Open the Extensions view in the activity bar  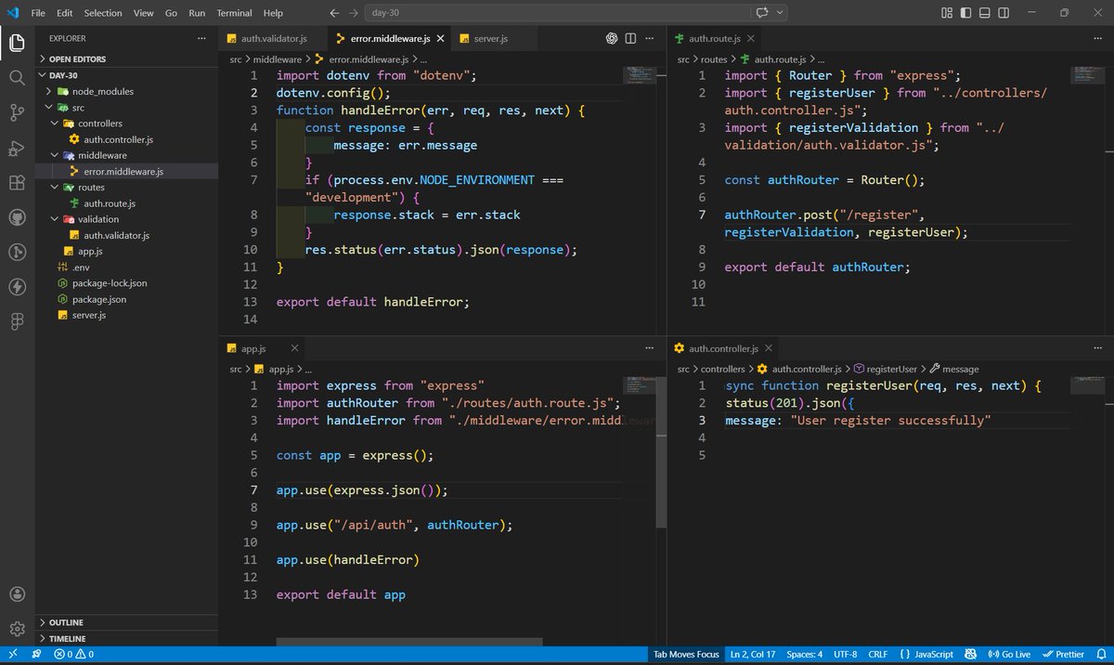click(x=17, y=183)
